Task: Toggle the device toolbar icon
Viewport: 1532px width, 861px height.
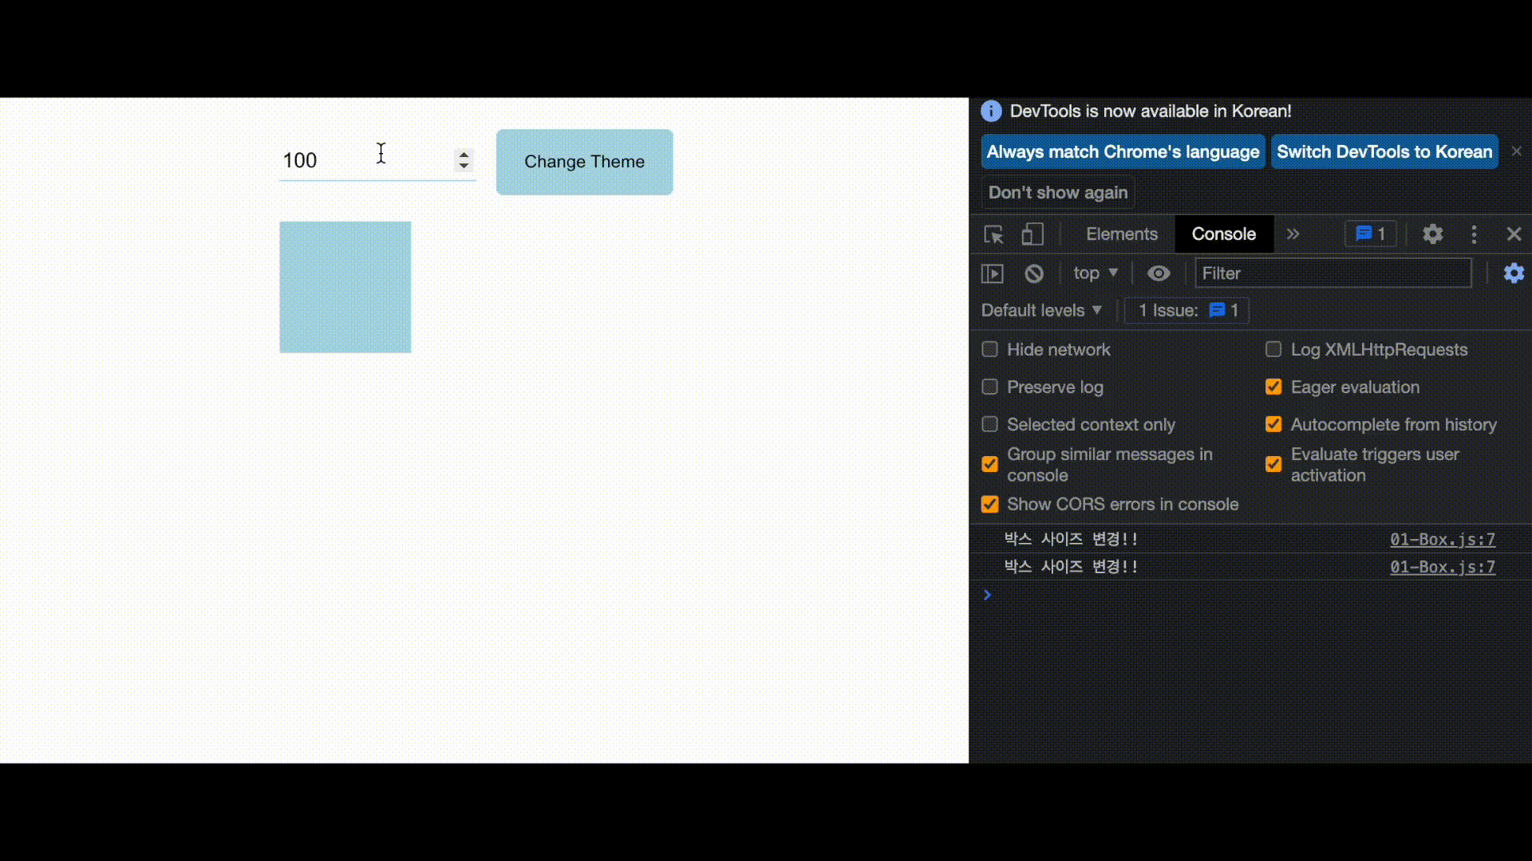Action: point(1032,234)
